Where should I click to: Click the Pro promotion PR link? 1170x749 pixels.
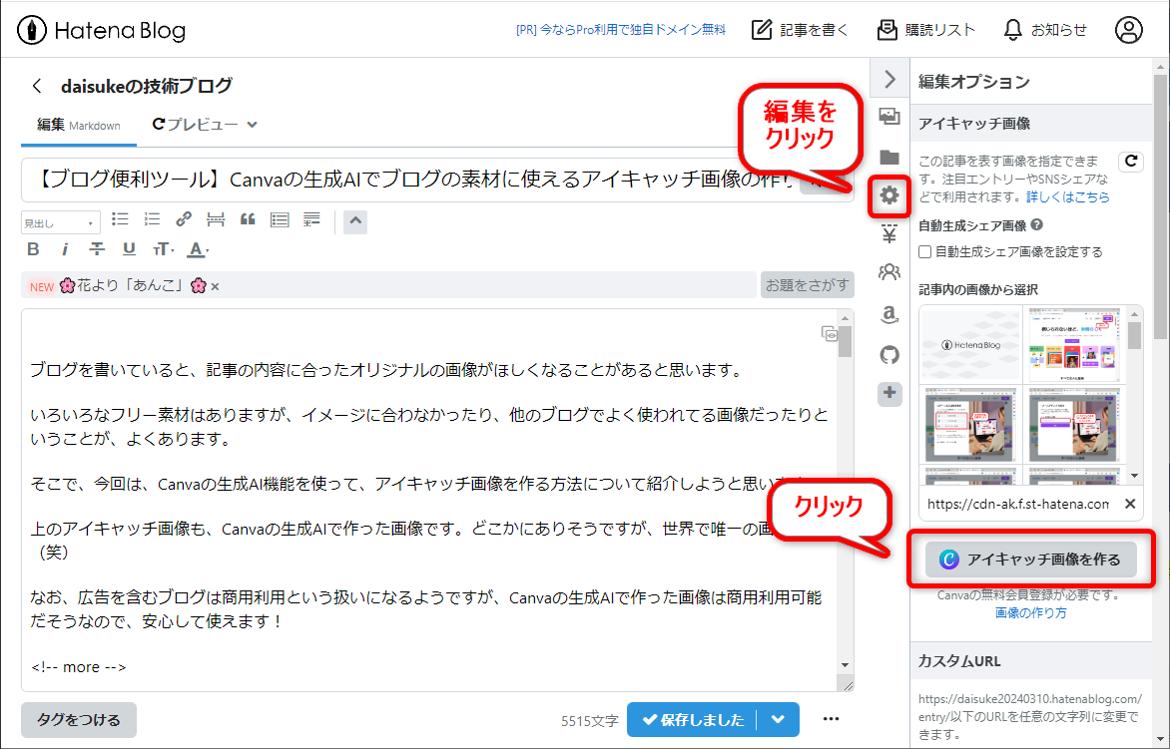pyautogui.click(x=621, y=30)
